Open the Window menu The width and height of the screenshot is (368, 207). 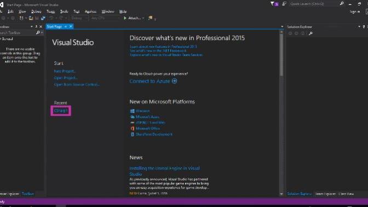coord(108,12)
